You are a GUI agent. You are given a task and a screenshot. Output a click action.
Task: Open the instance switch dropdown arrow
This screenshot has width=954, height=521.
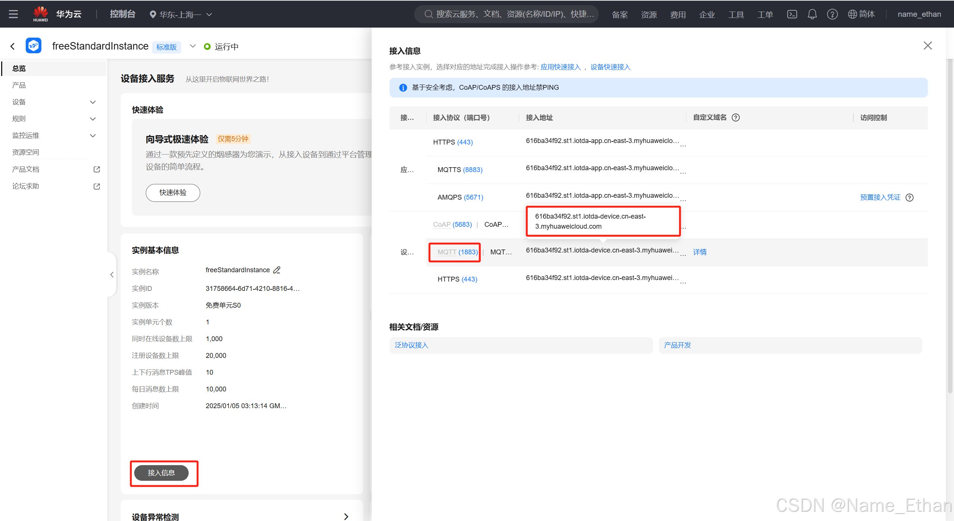[193, 46]
